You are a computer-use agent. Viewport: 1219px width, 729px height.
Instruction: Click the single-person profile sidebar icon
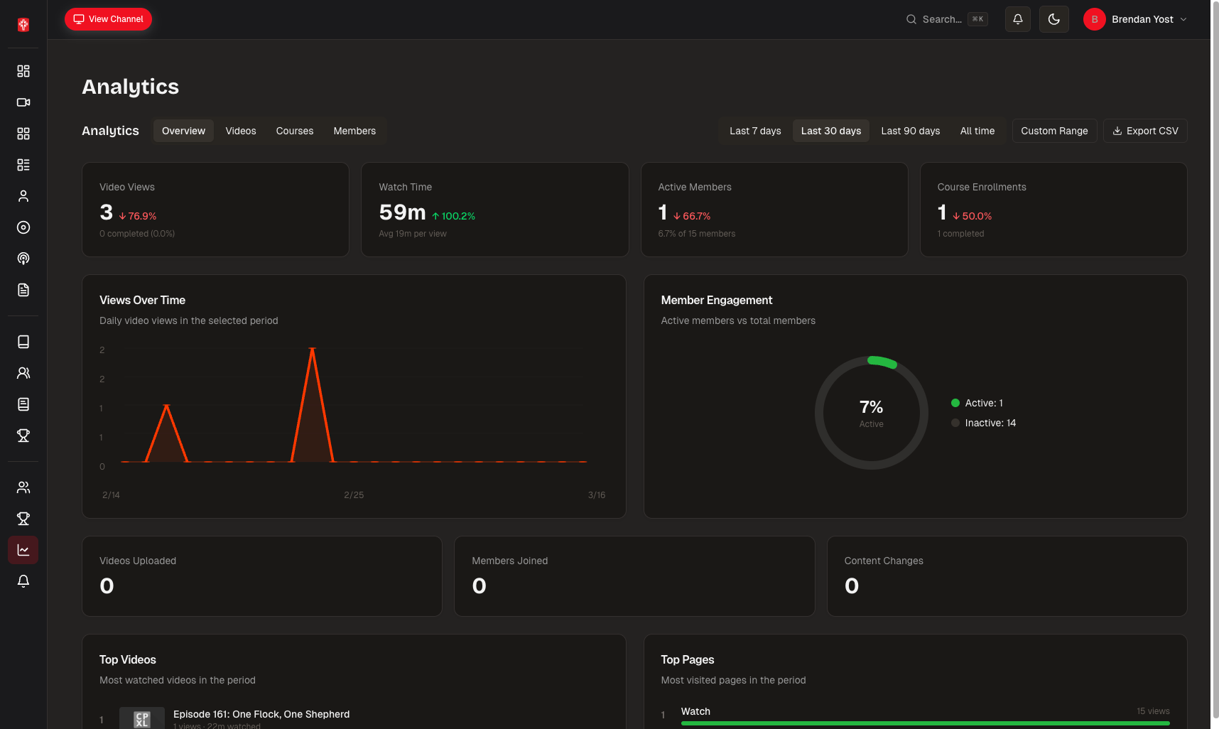(23, 196)
